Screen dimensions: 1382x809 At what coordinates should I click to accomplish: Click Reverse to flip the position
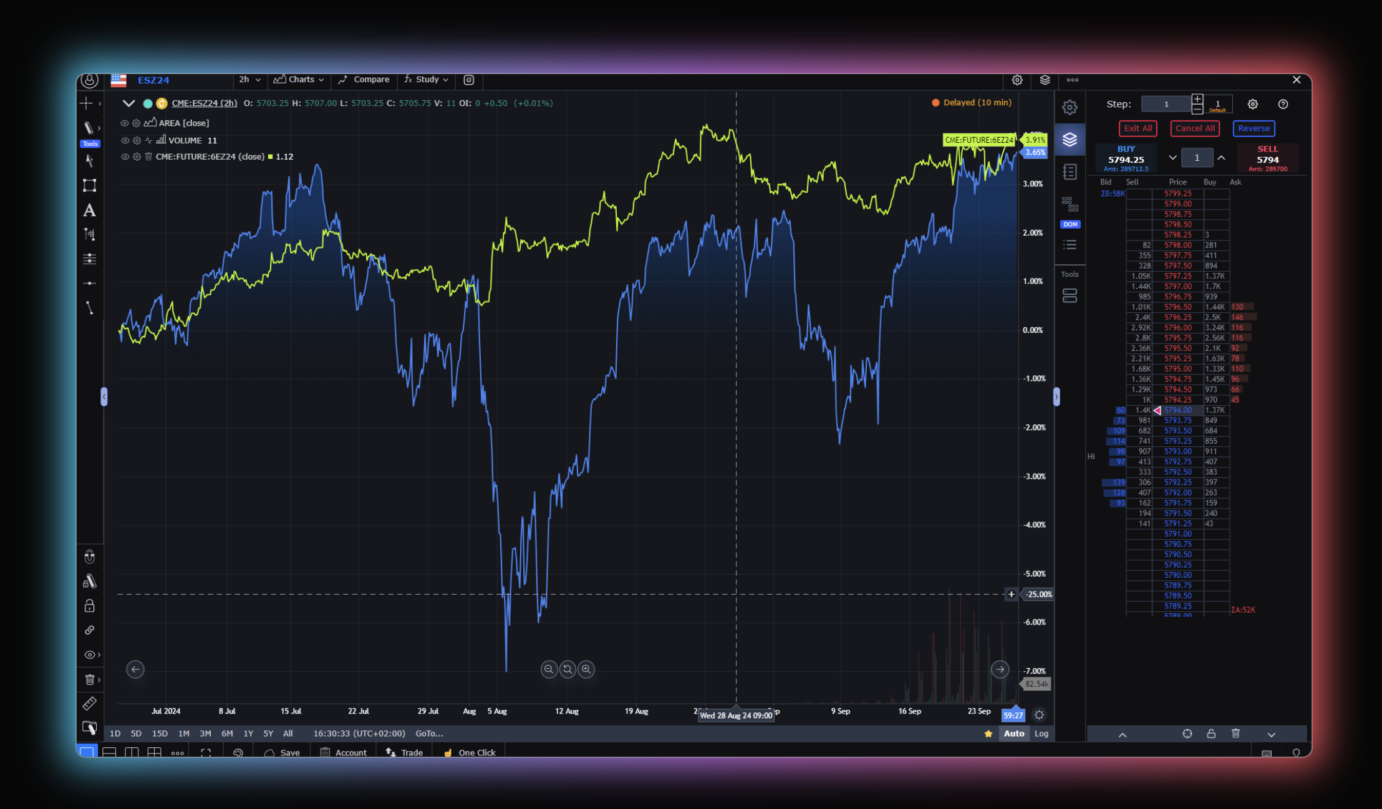click(1254, 128)
